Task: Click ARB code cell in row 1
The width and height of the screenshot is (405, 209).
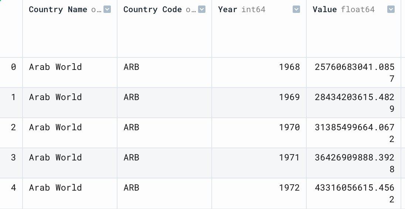Action: [164, 103]
